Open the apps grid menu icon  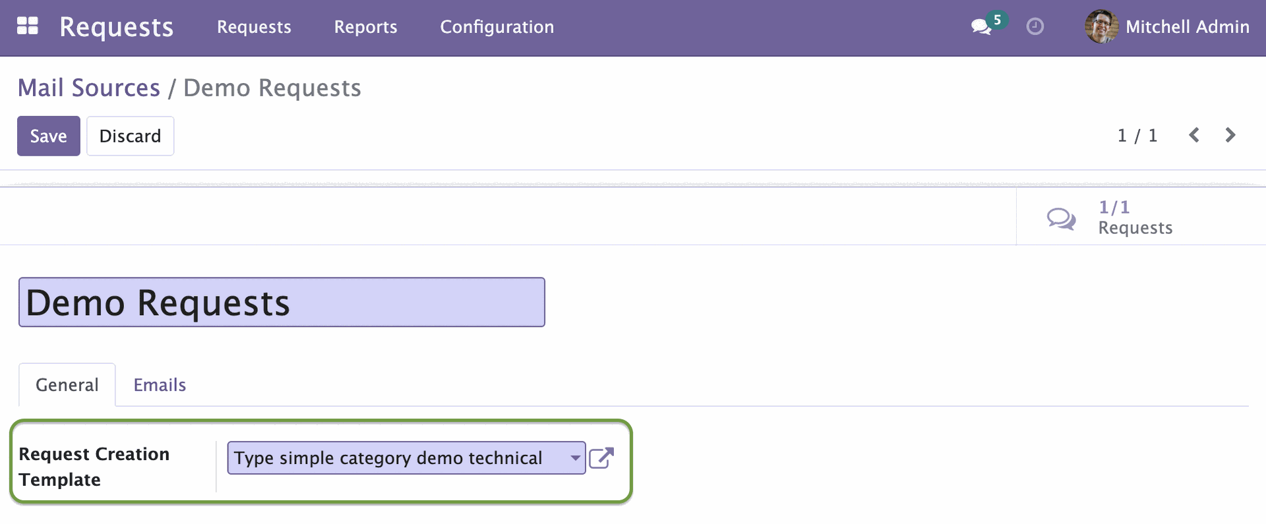[27, 26]
